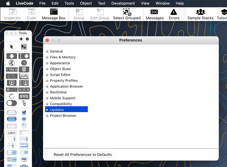Screen dimensions: 227x167
Task: Pick the slider control in Tools
Action: tap(24, 166)
